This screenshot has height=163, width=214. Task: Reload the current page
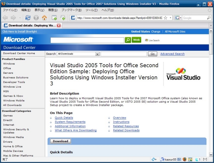(x=28, y=18)
